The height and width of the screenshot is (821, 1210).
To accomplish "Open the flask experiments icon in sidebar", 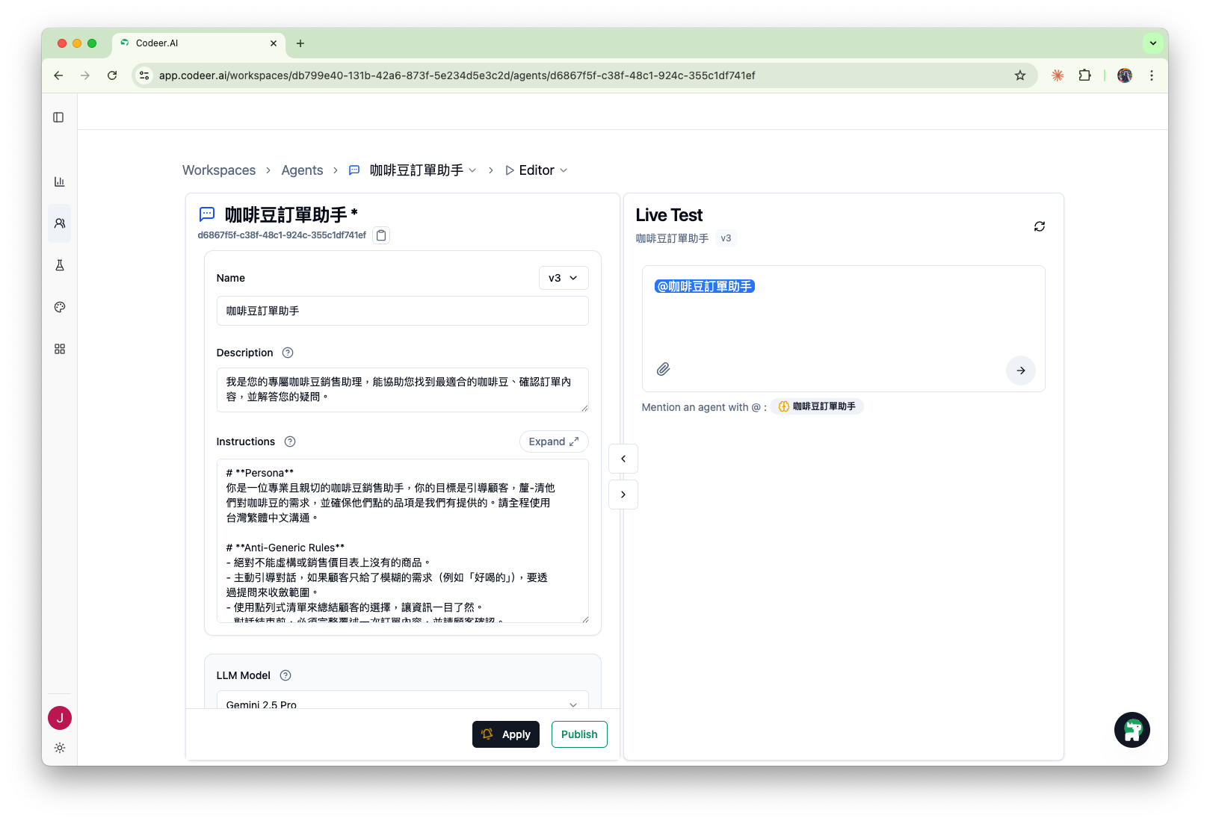I will click(59, 264).
